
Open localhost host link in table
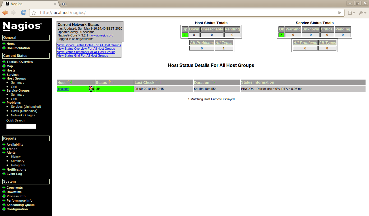click(63, 89)
